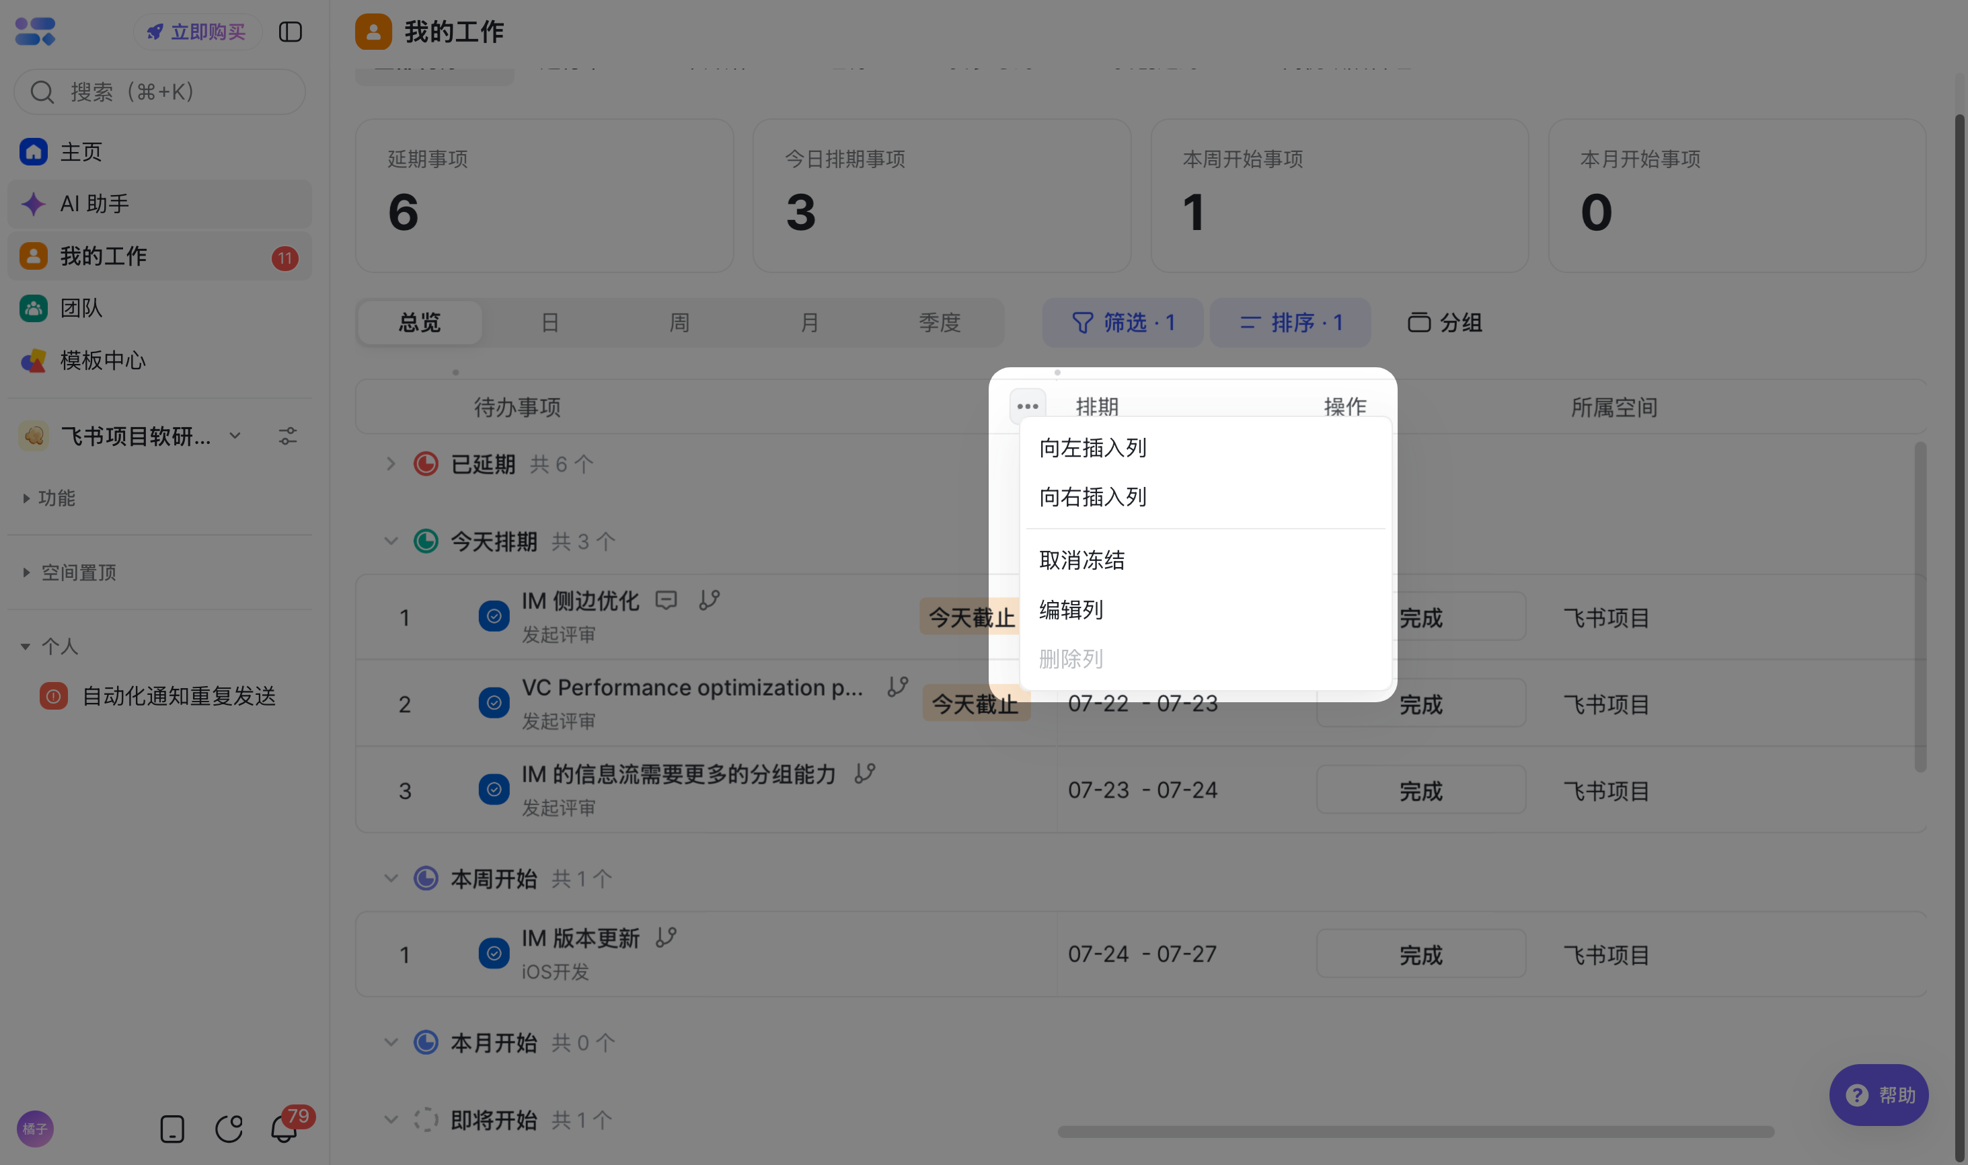Click the 所属空间 column header

1614,407
